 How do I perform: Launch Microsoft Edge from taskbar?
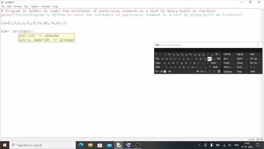tap(81, 145)
